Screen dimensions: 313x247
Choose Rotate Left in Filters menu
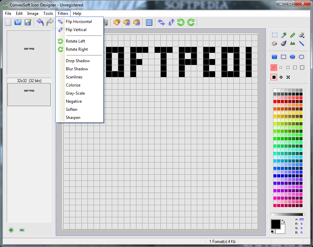(x=80, y=41)
